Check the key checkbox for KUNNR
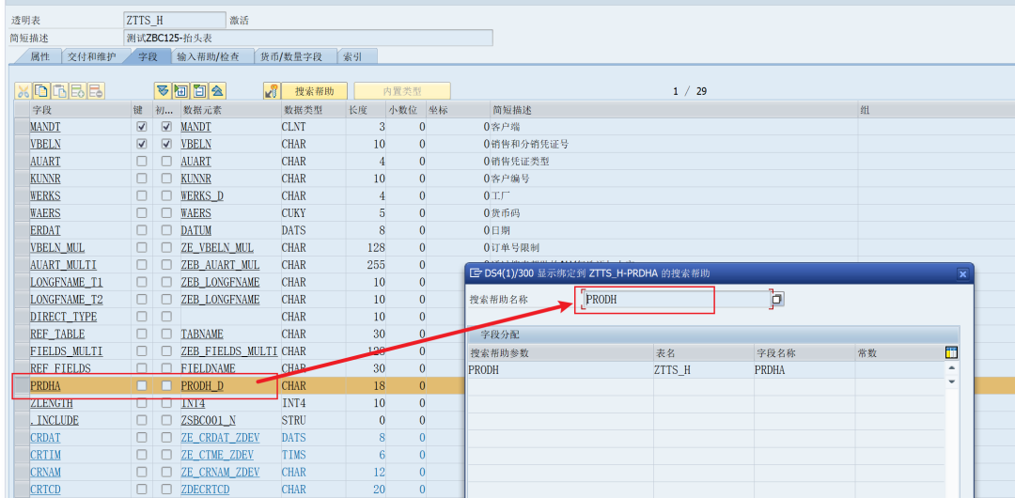 tap(142, 179)
